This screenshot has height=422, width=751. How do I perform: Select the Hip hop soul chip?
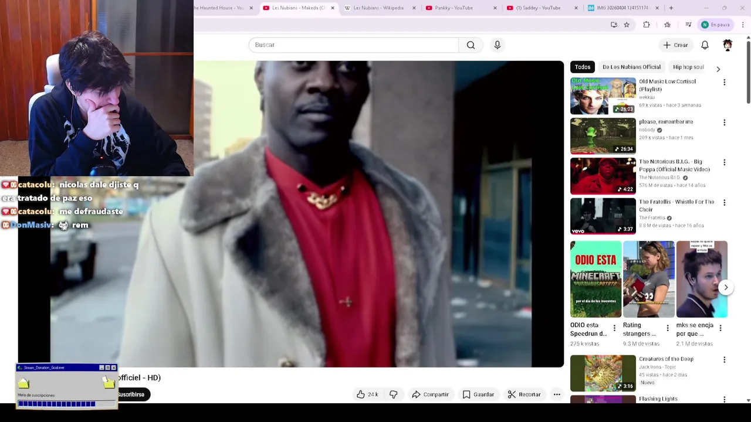688,67
